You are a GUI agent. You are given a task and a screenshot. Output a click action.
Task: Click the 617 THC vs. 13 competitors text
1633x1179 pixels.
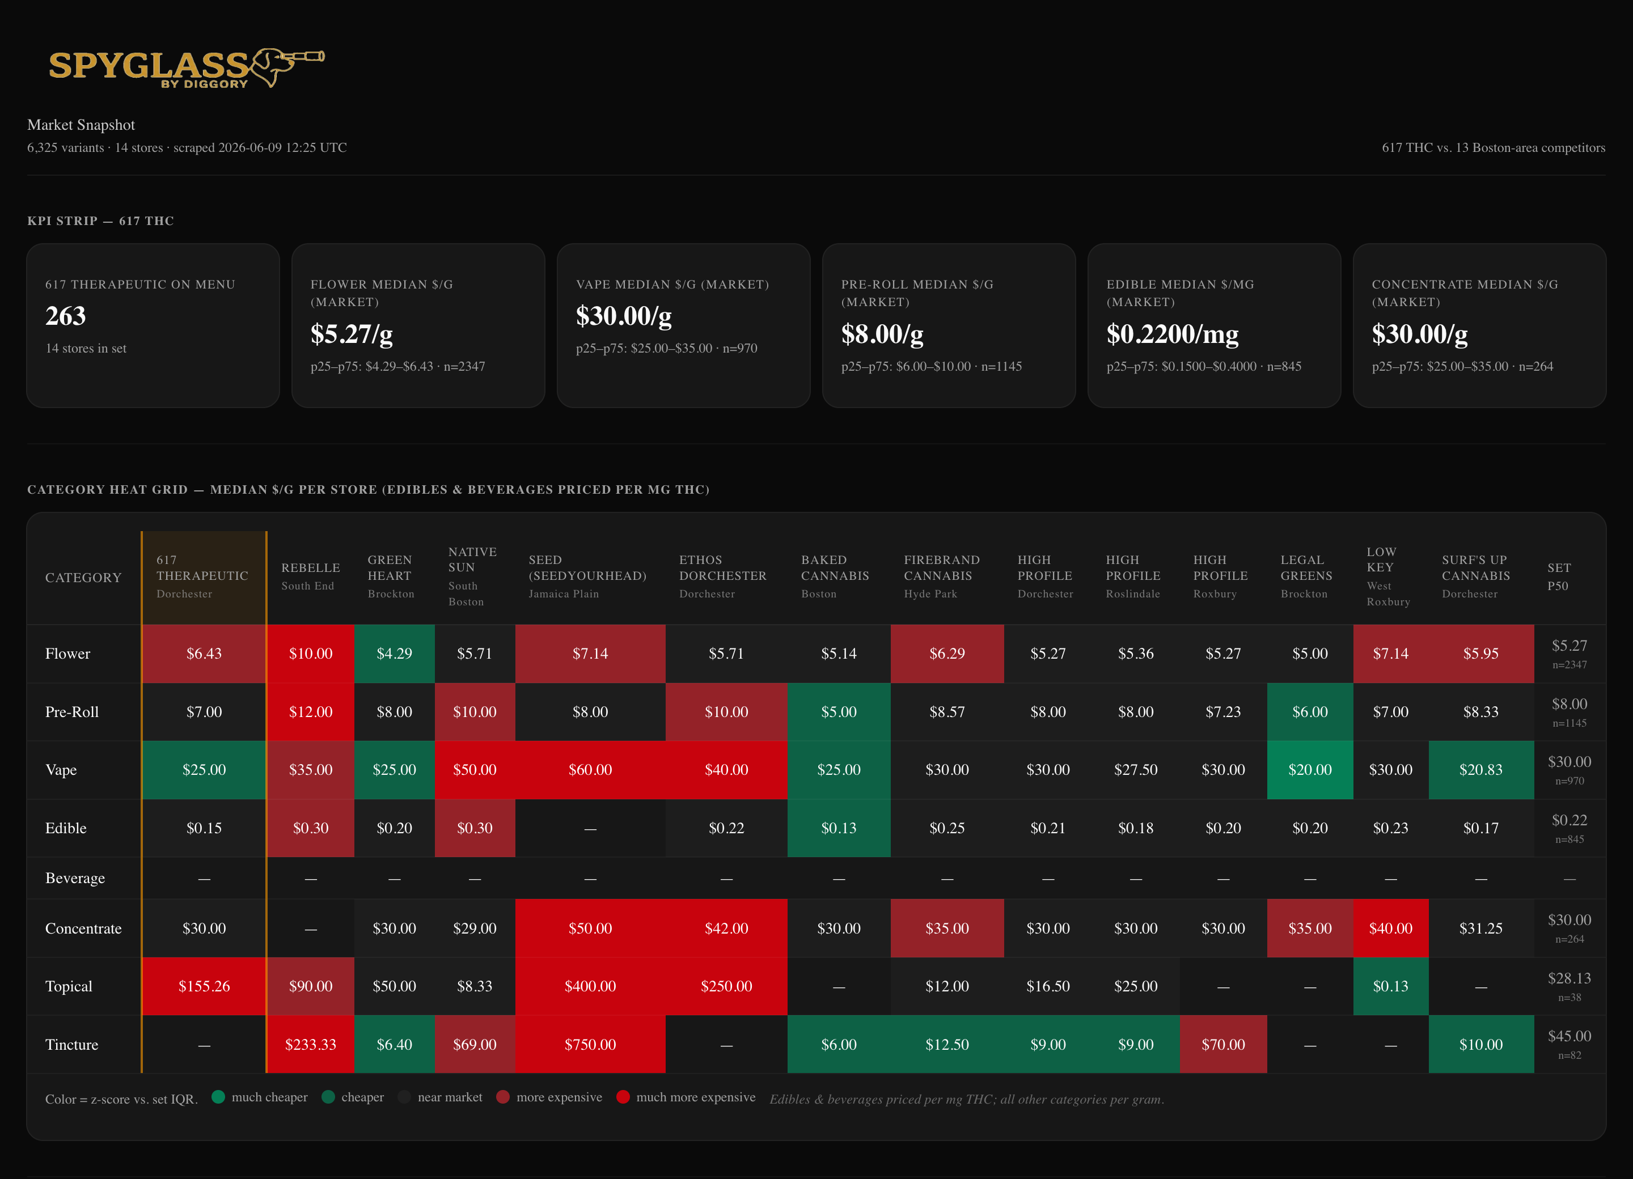tap(1492, 147)
